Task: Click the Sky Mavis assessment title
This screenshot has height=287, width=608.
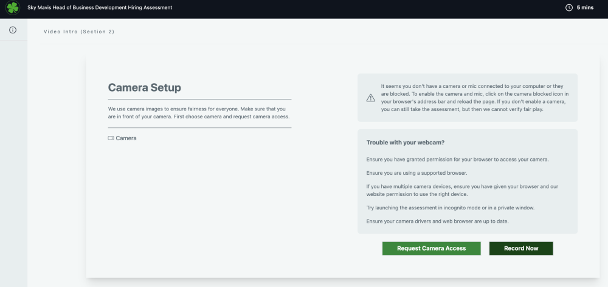Action: click(100, 8)
